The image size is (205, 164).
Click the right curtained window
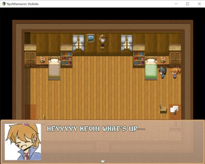[x=127, y=43]
